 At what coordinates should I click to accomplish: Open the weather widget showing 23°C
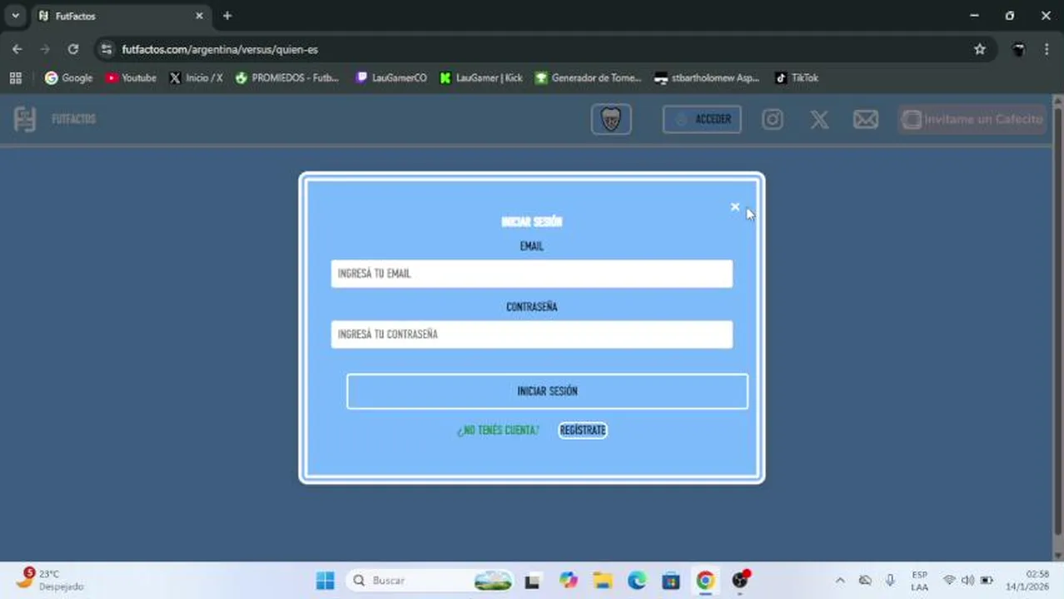click(50, 579)
